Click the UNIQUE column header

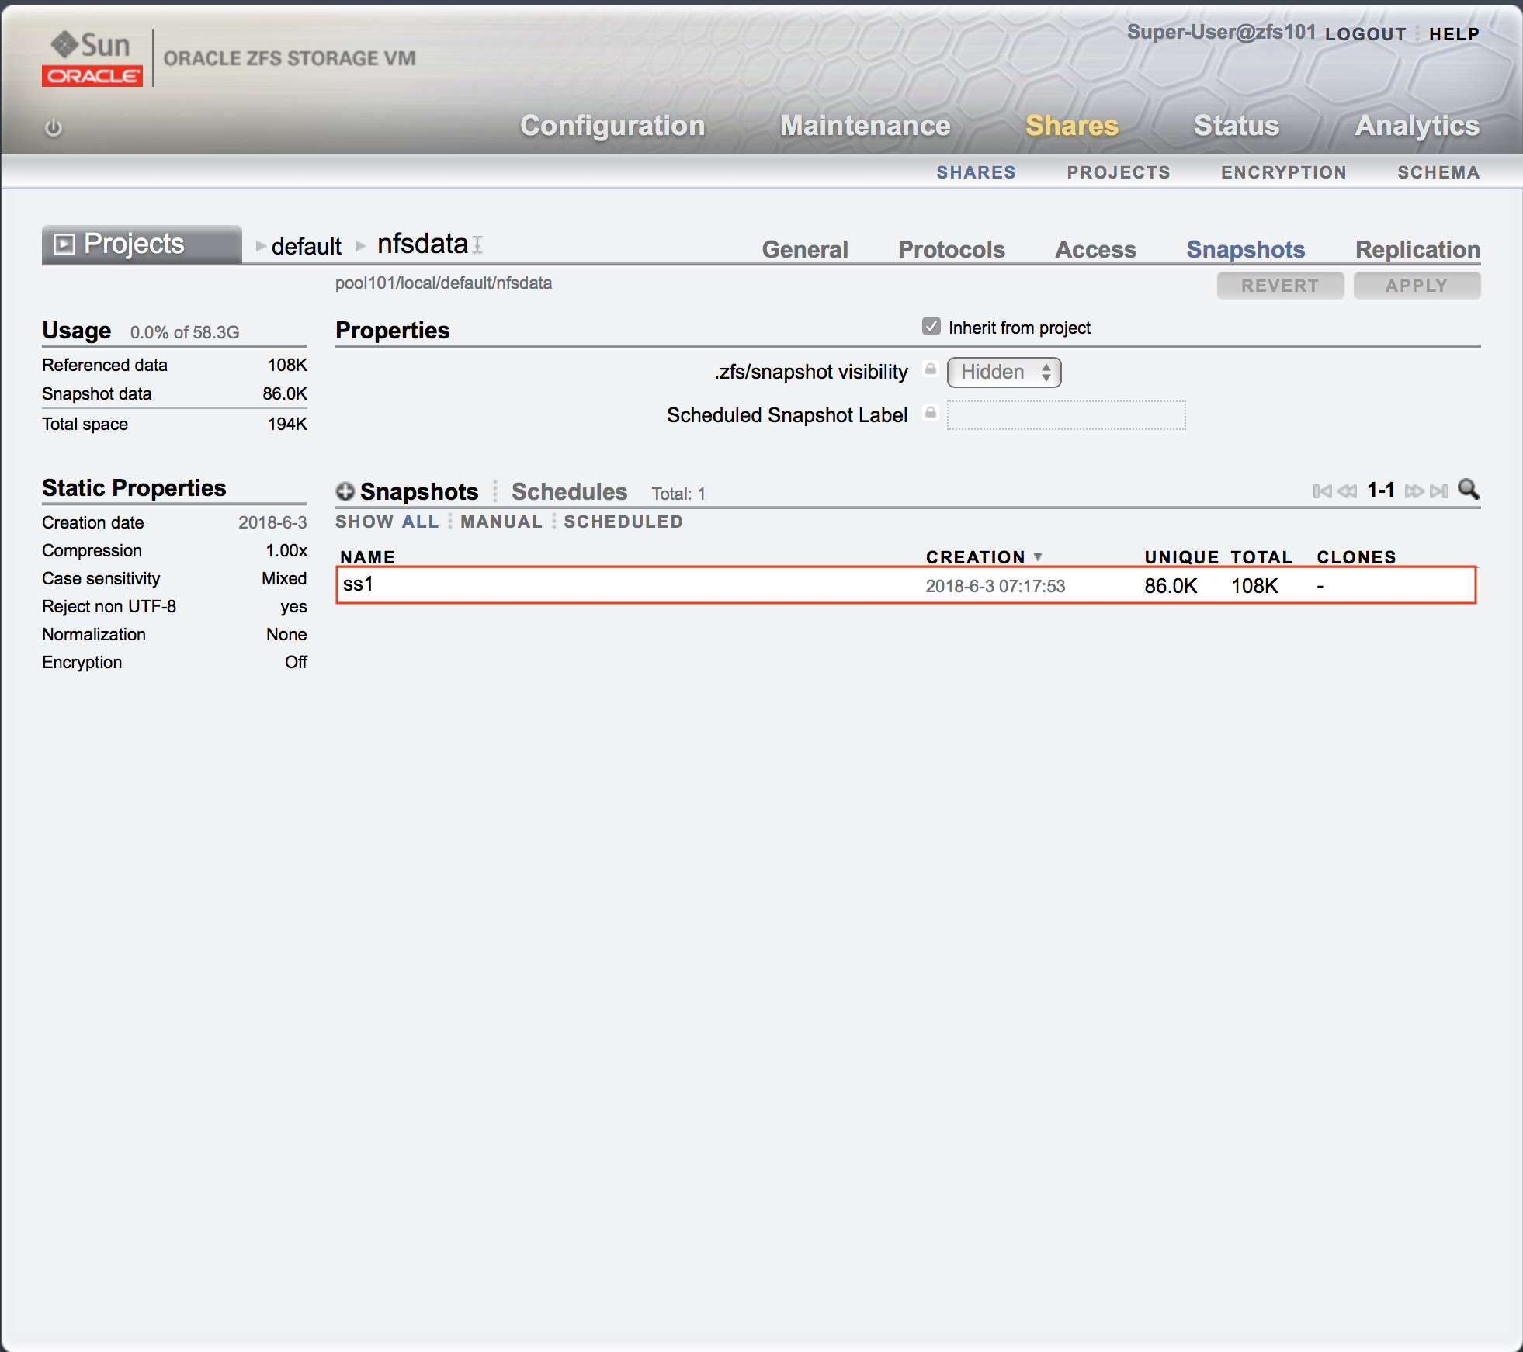click(x=1181, y=557)
